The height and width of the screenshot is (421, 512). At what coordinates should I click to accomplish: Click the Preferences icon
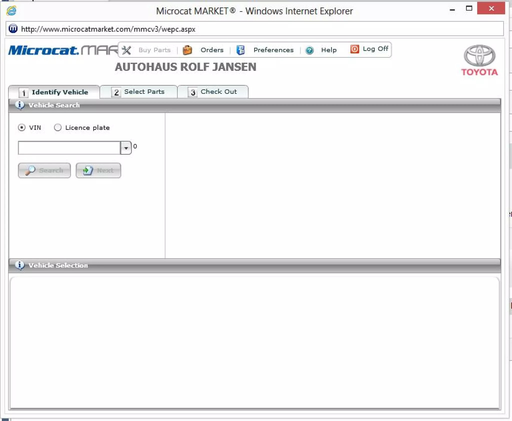click(240, 50)
